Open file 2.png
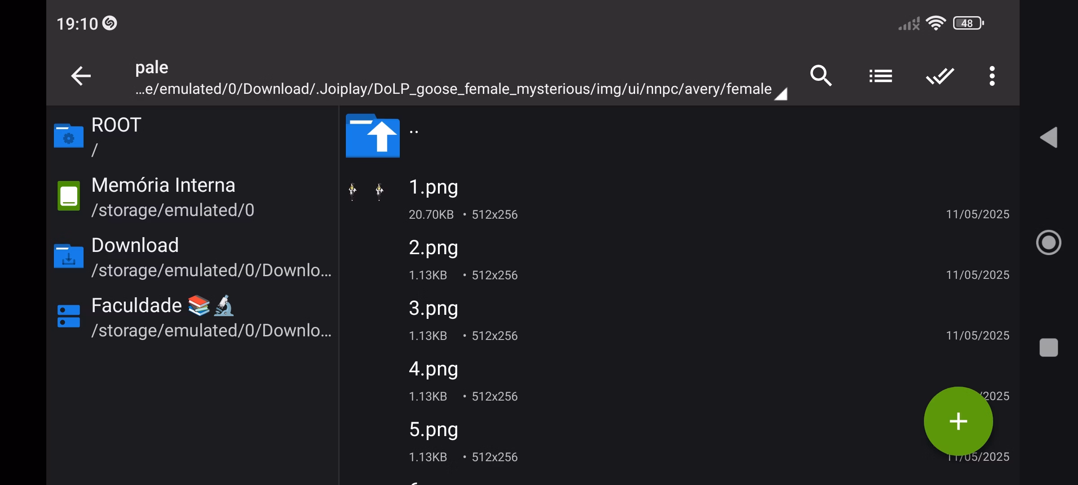 pos(433,248)
